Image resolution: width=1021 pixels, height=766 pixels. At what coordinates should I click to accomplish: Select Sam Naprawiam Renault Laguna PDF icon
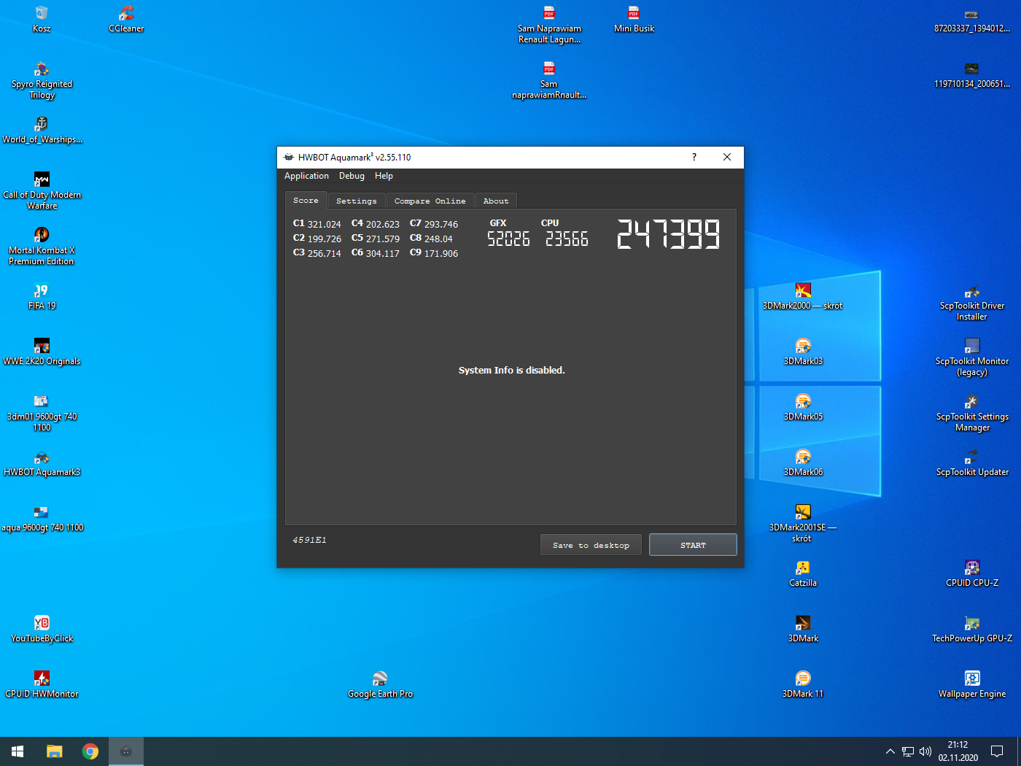[x=549, y=24]
